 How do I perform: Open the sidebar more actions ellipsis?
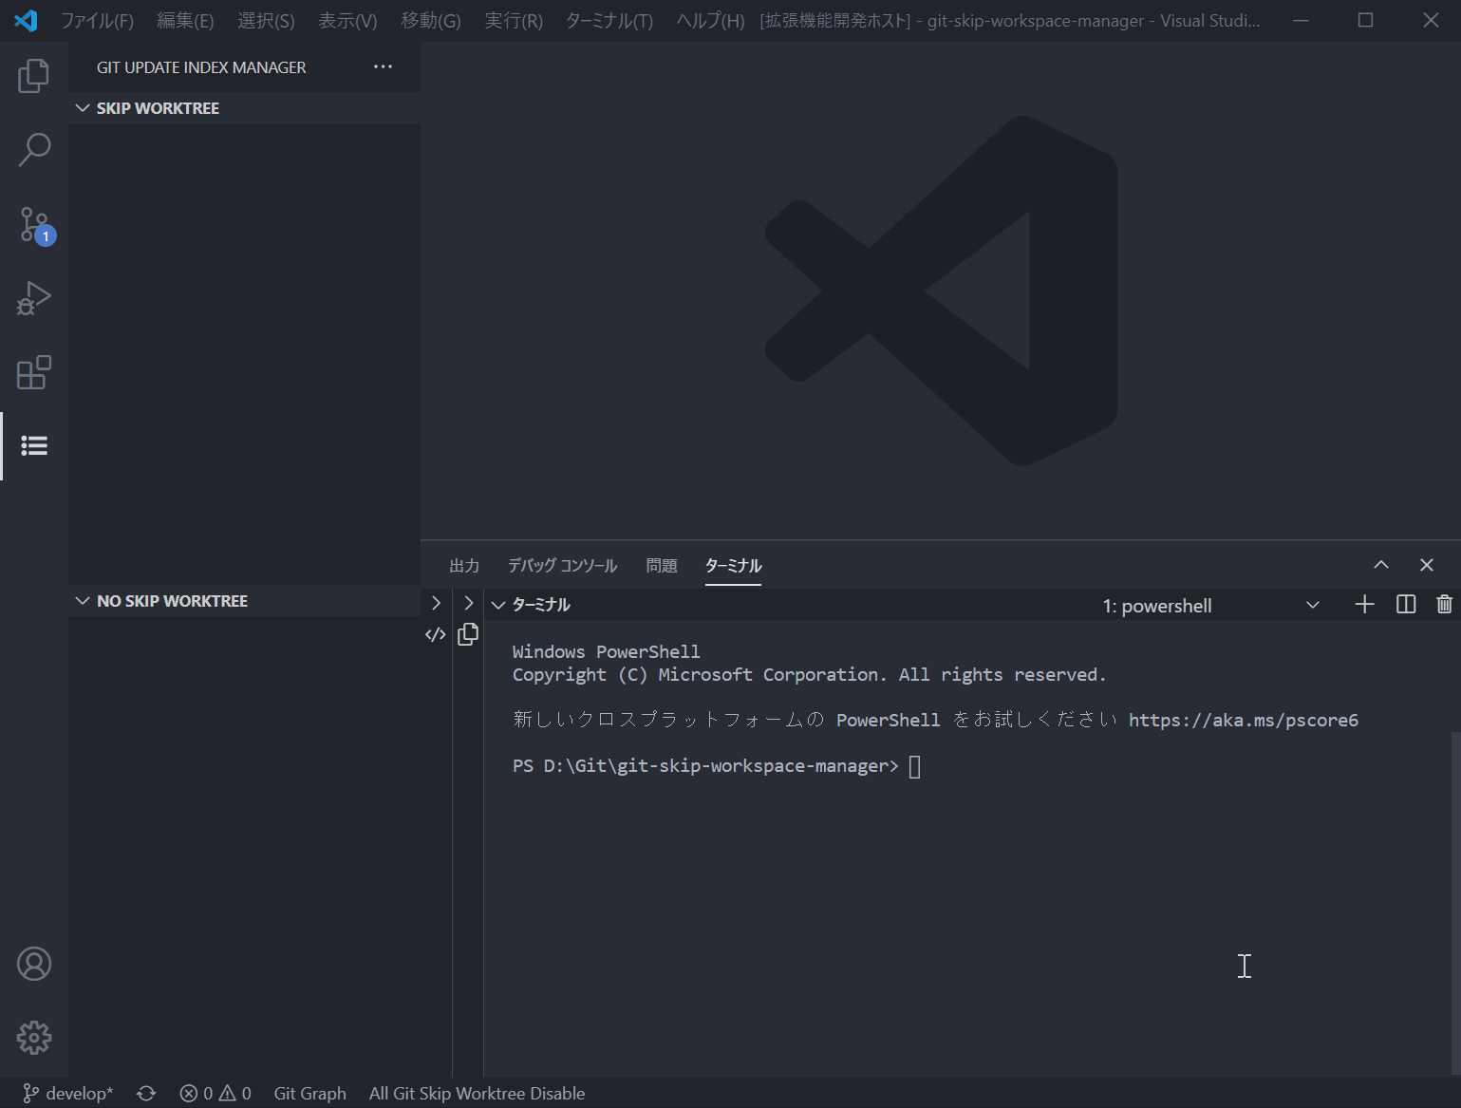click(383, 66)
